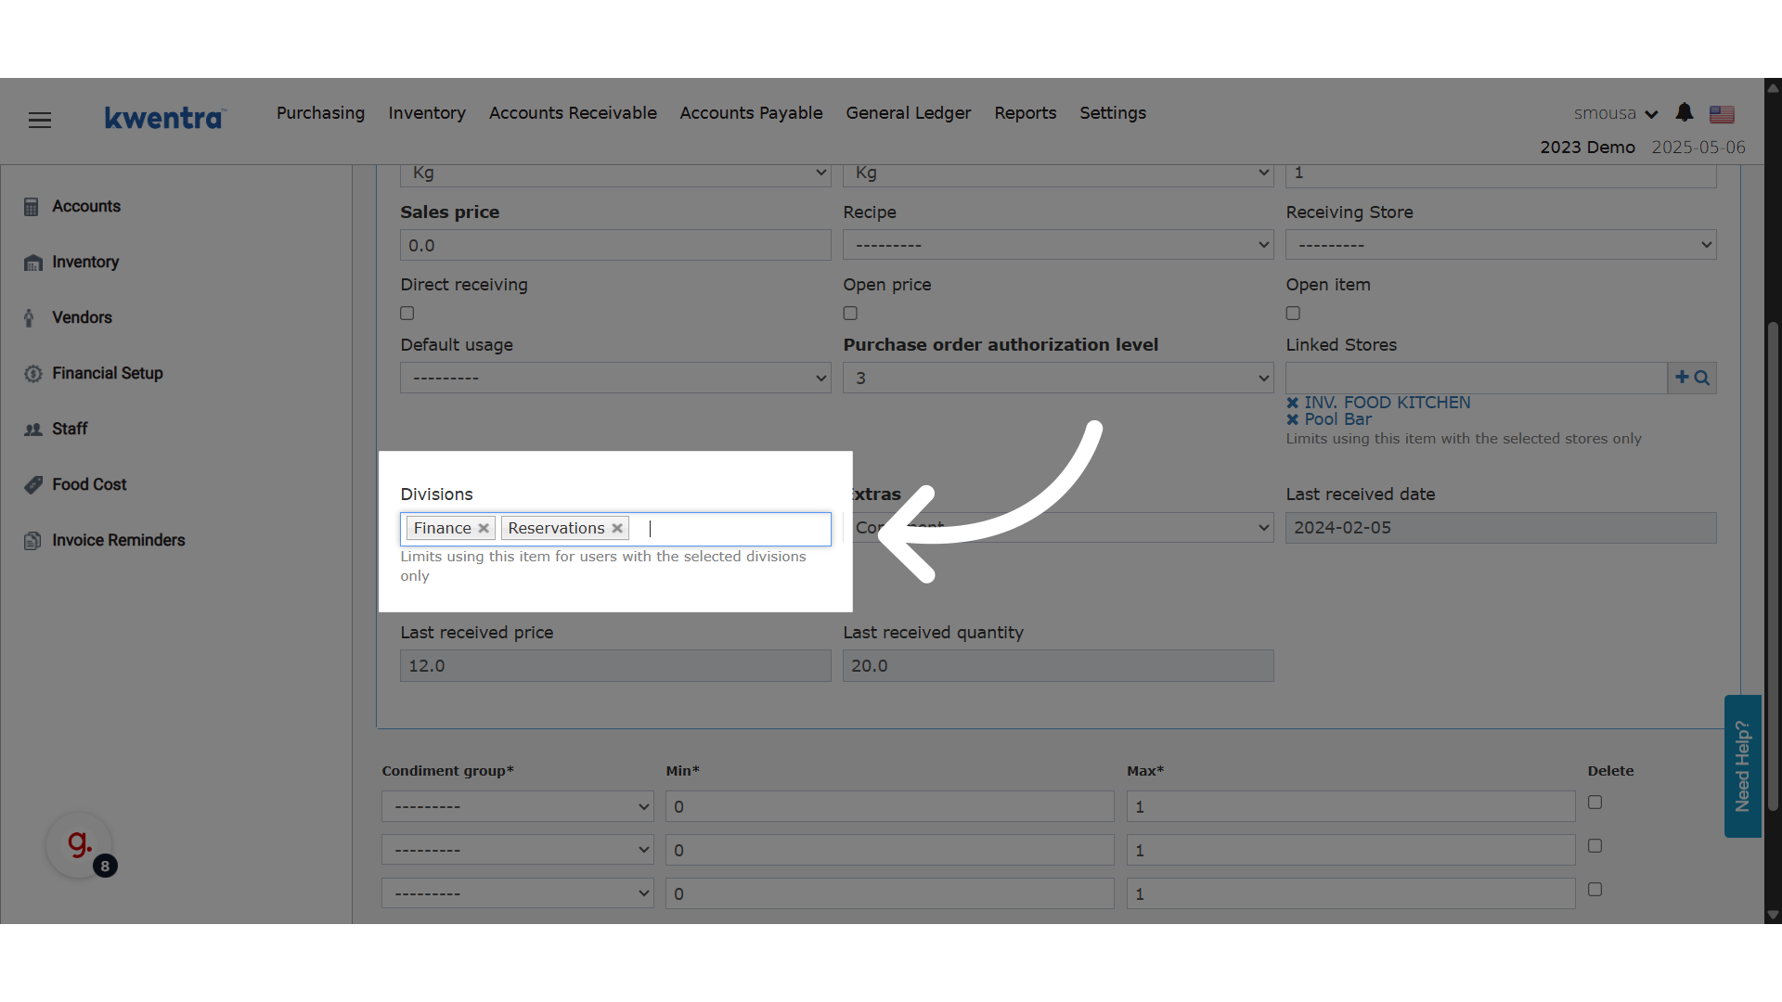Go to Accounts in sidebar
1782x1002 pixels.
(x=86, y=206)
